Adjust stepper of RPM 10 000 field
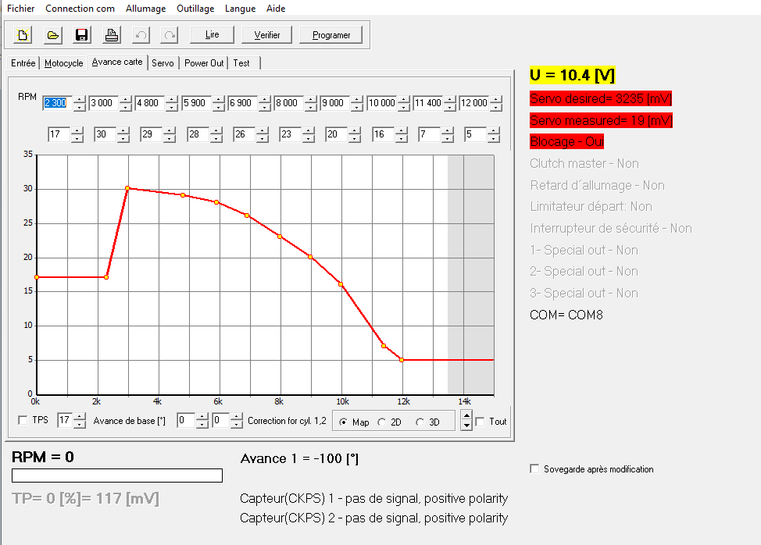761x545 pixels. pyautogui.click(x=404, y=103)
